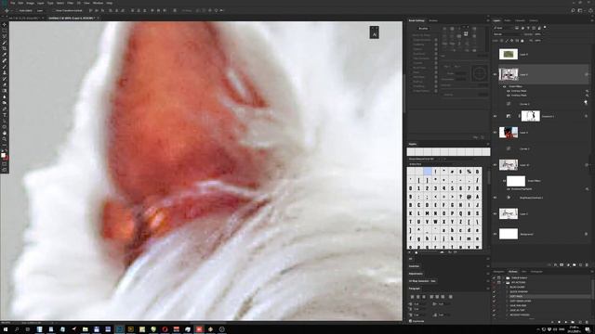Switch to the Brushes tab
The image size is (595, 334).
(x=433, y=20)
